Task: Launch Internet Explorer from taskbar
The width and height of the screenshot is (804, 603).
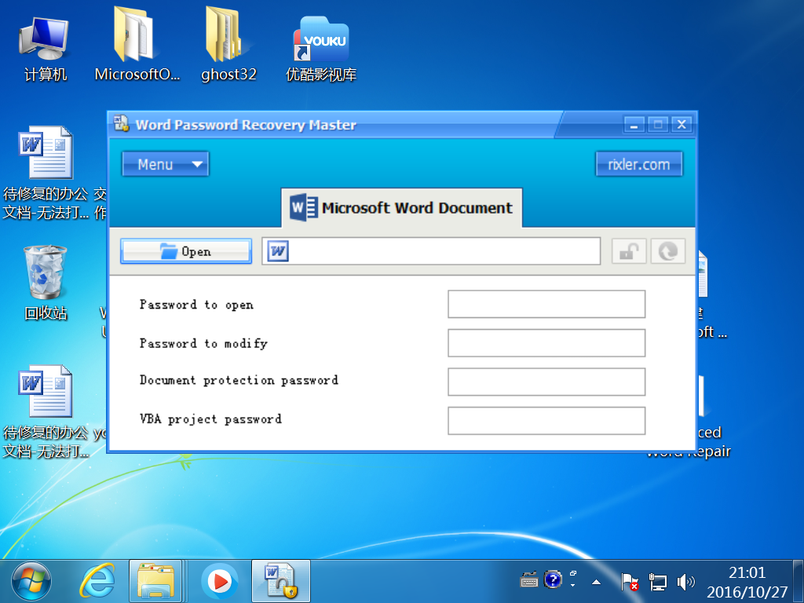Action: (97, 582)
